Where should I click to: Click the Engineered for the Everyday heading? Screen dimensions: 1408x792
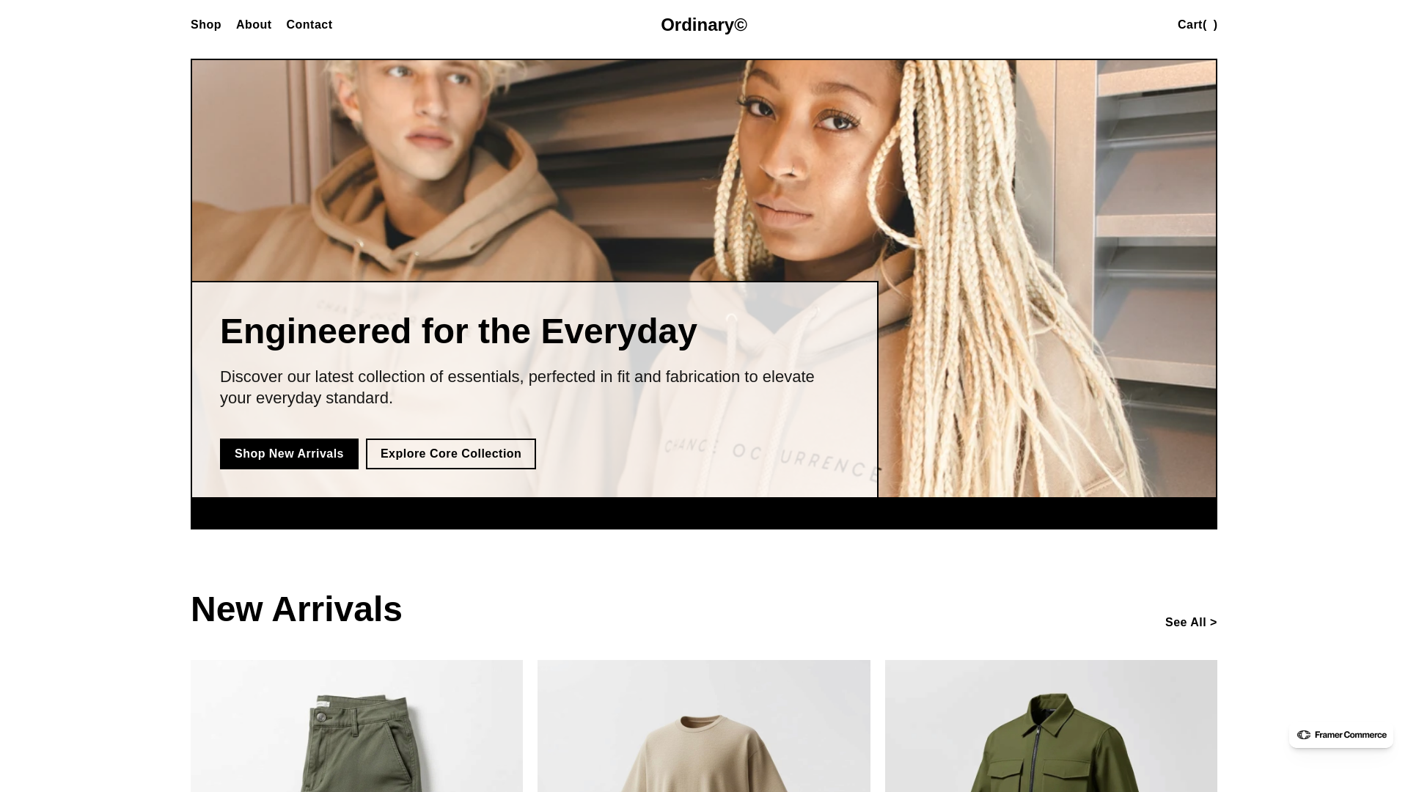pyautogui.click(x=458, y=331)
